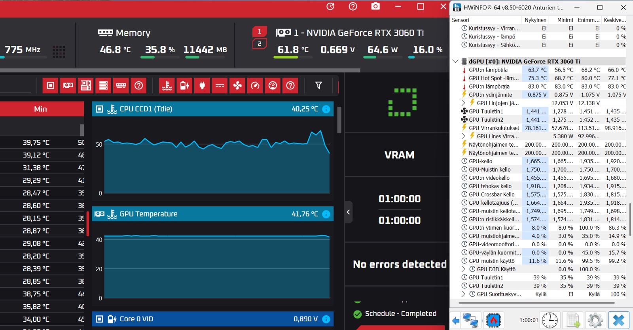Click the Nykyinen column header in HWiNFO
The width and height of the screenshot is (633, 330).
[535, 20]
